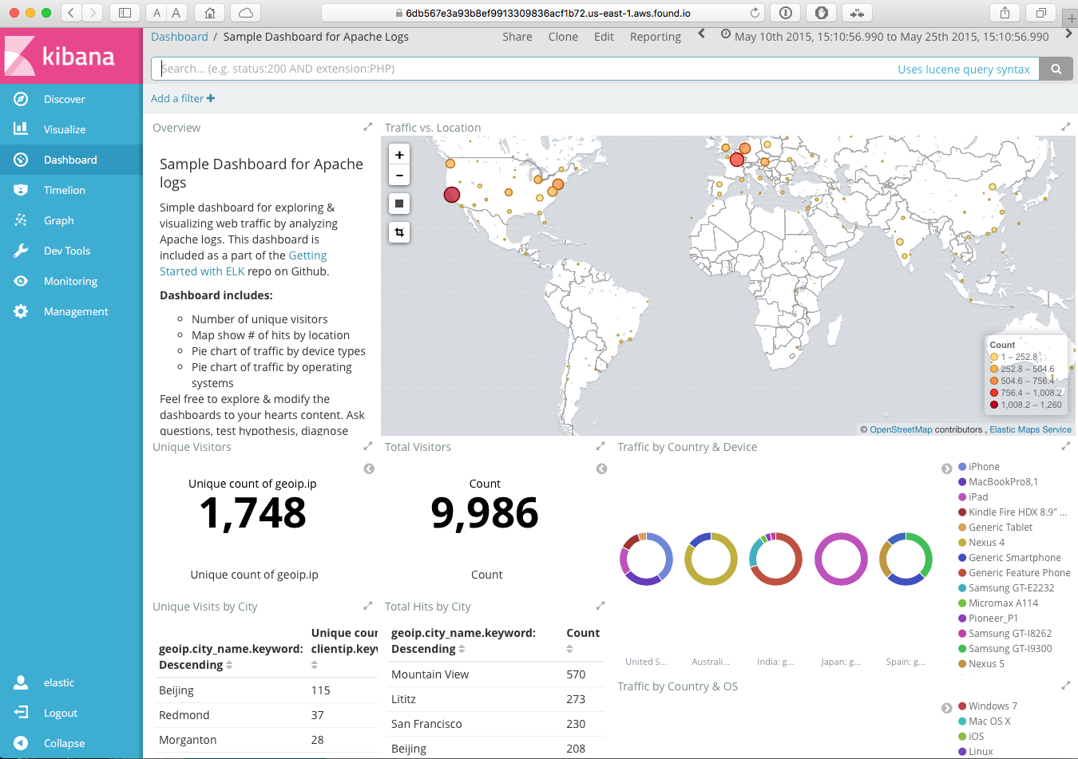Open Getting Started with ELK link
The image size is (1078, 759).
(x=244, y=263)
